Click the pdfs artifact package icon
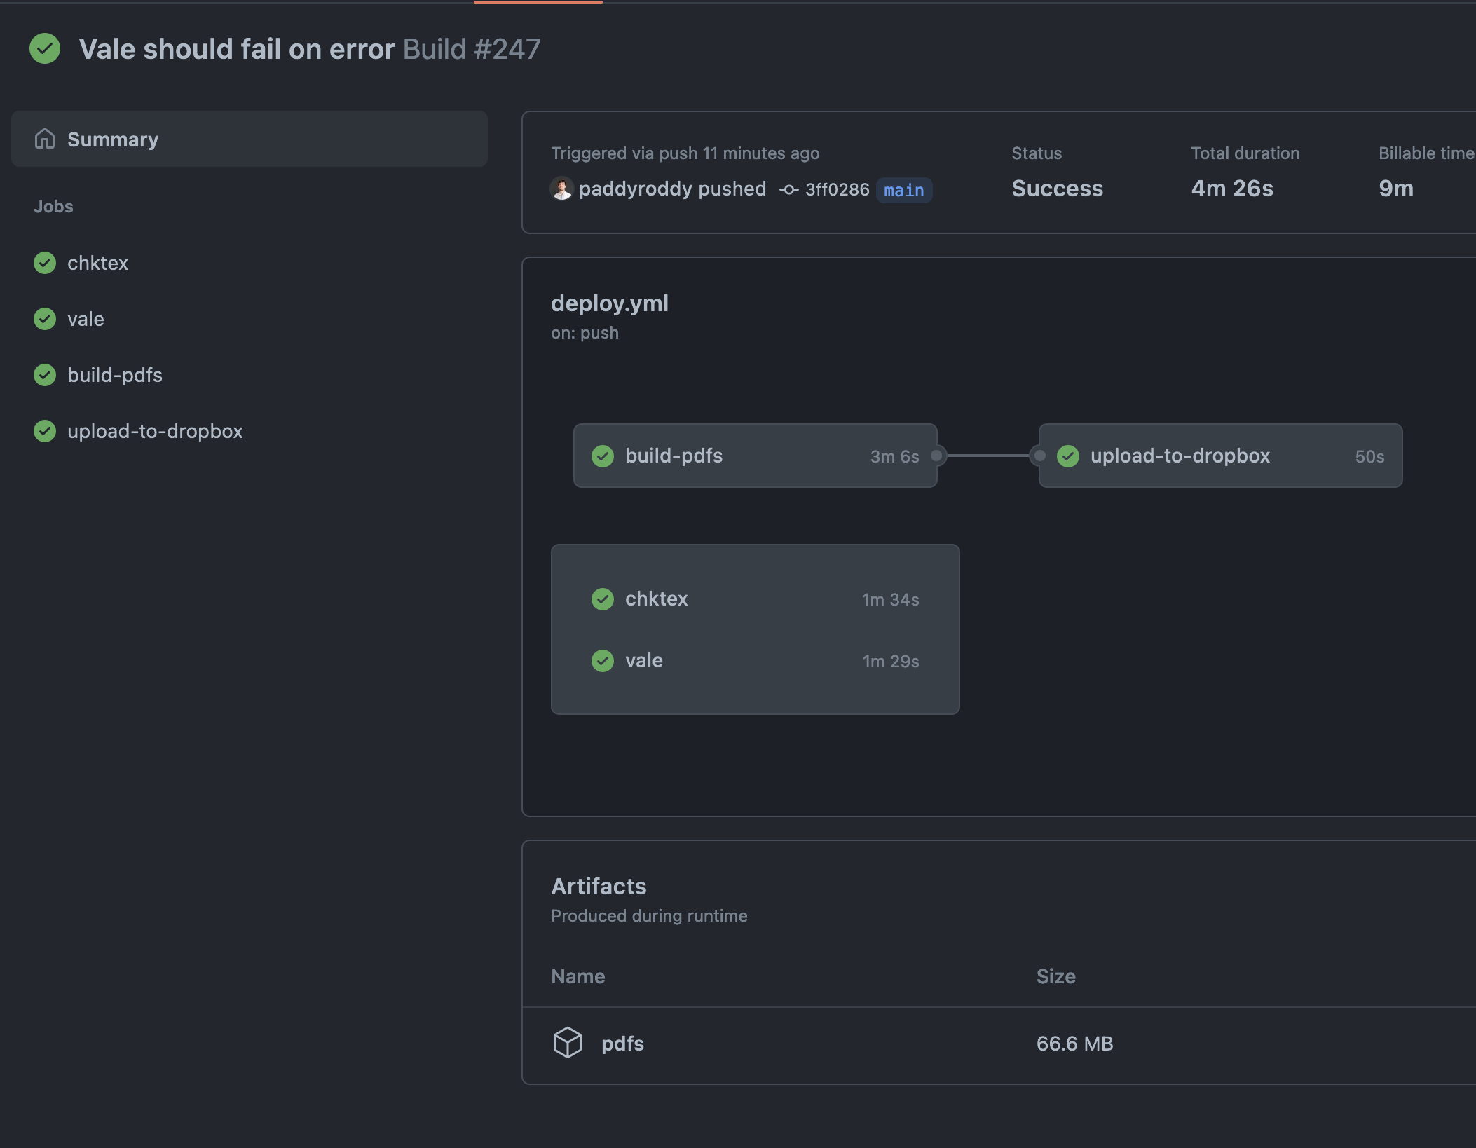1476x1148 pixels. (x=567, y=1043)
